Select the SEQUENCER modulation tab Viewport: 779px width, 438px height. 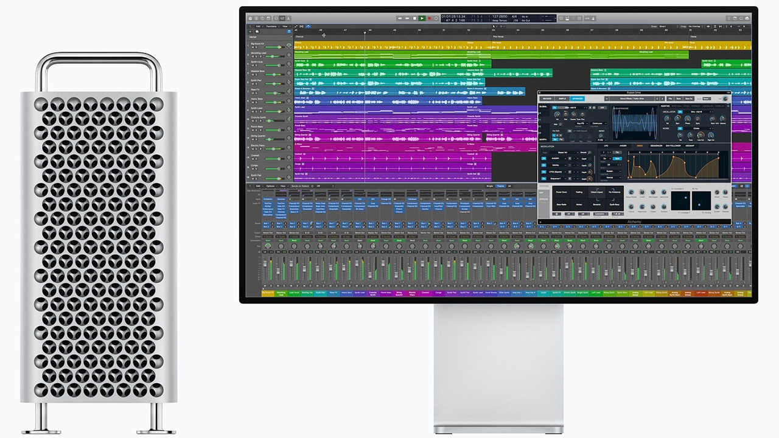pyautogui.click(x=657, y=145)
